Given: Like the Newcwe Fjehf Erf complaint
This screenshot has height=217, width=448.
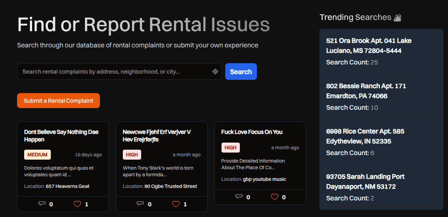Looking at the screenshot, I should [176, 204].
